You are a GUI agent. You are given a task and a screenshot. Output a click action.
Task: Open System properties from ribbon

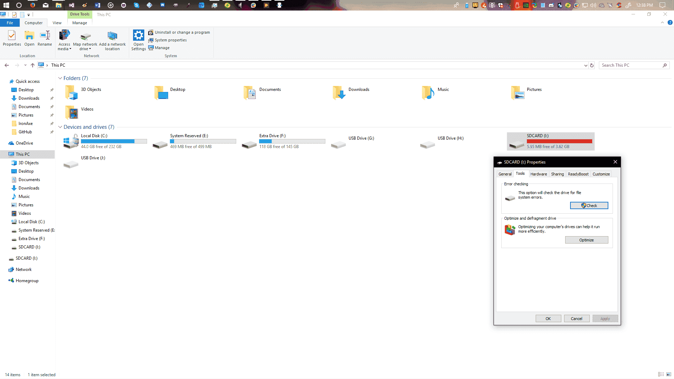pos(167,40)
